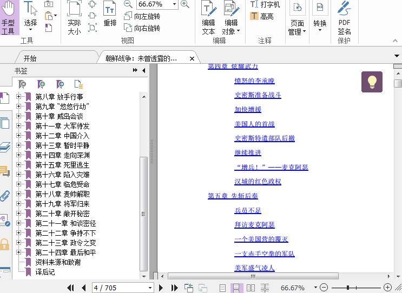402x293 pixels.
Task: Go to the first page
Action: (x=70, y=288)
